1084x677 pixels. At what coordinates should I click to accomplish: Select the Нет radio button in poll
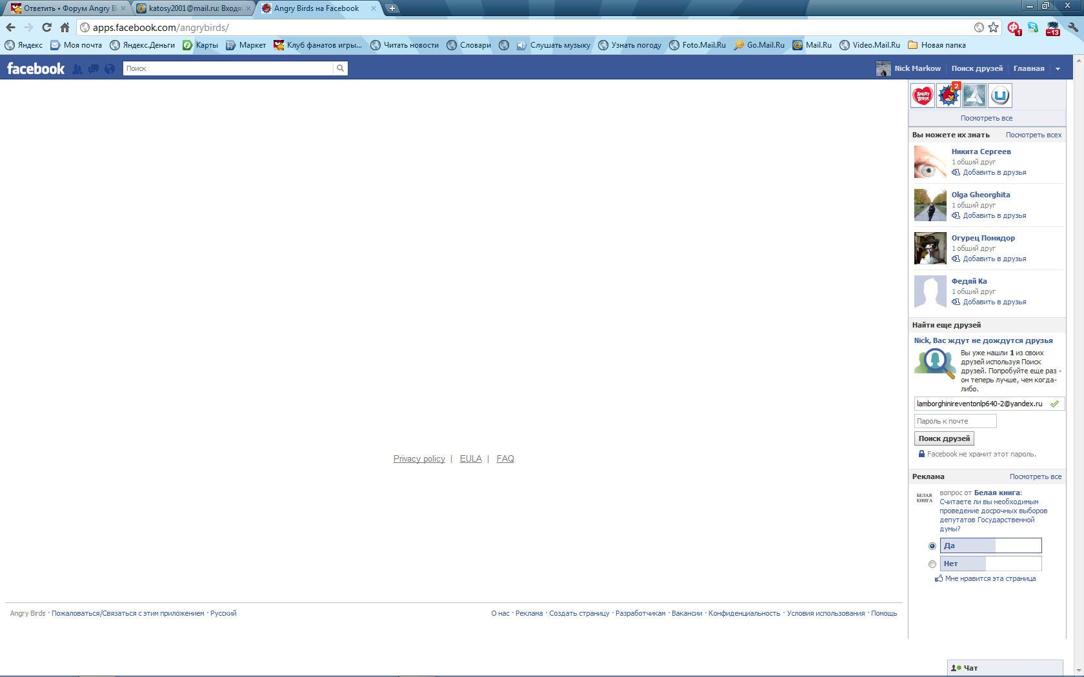coord(932,564)
